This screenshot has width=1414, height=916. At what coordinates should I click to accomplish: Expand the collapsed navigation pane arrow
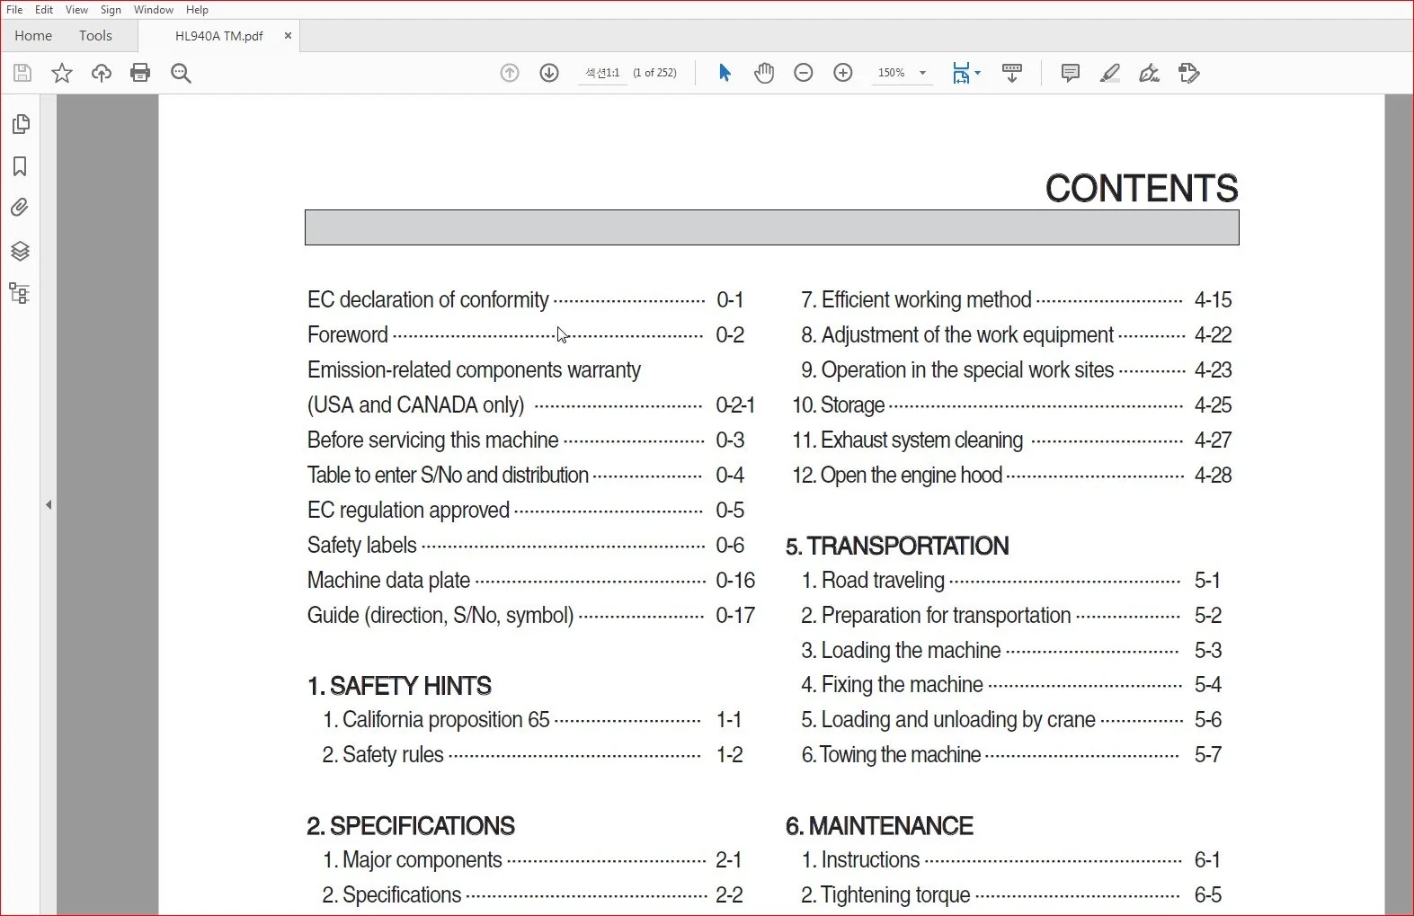[49, 505]
